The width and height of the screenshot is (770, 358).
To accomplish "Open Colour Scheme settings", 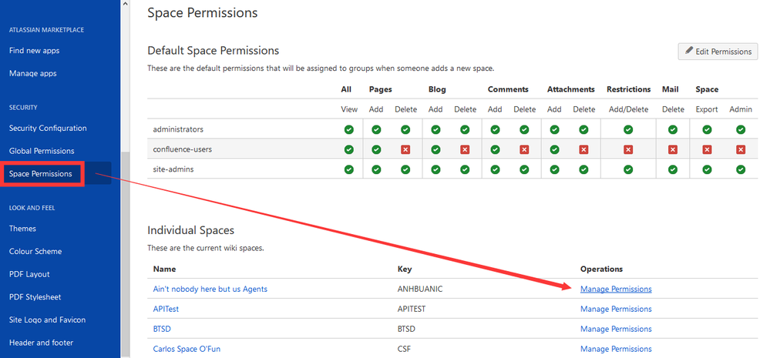I will tap(35, 251).
